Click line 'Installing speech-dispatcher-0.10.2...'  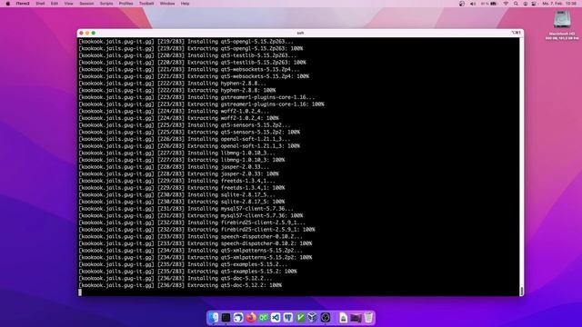coord(245,236)
